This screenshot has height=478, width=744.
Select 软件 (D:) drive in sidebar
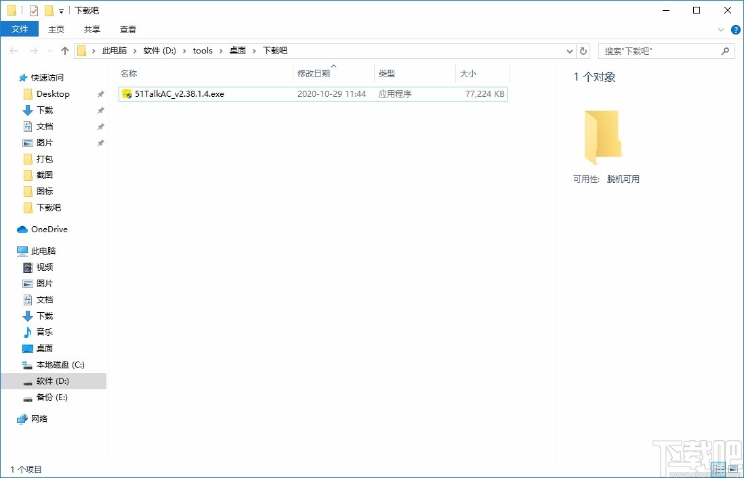click(x=53, y=381)
